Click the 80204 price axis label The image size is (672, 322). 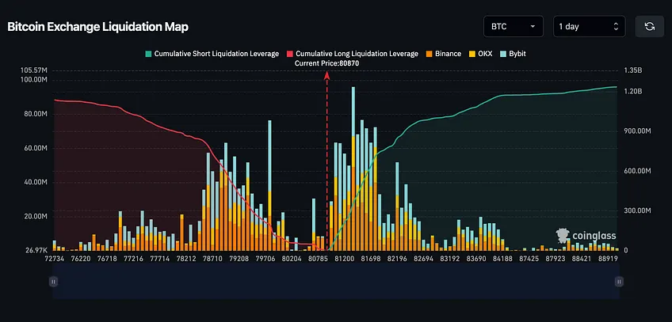(x=292, y=259)
